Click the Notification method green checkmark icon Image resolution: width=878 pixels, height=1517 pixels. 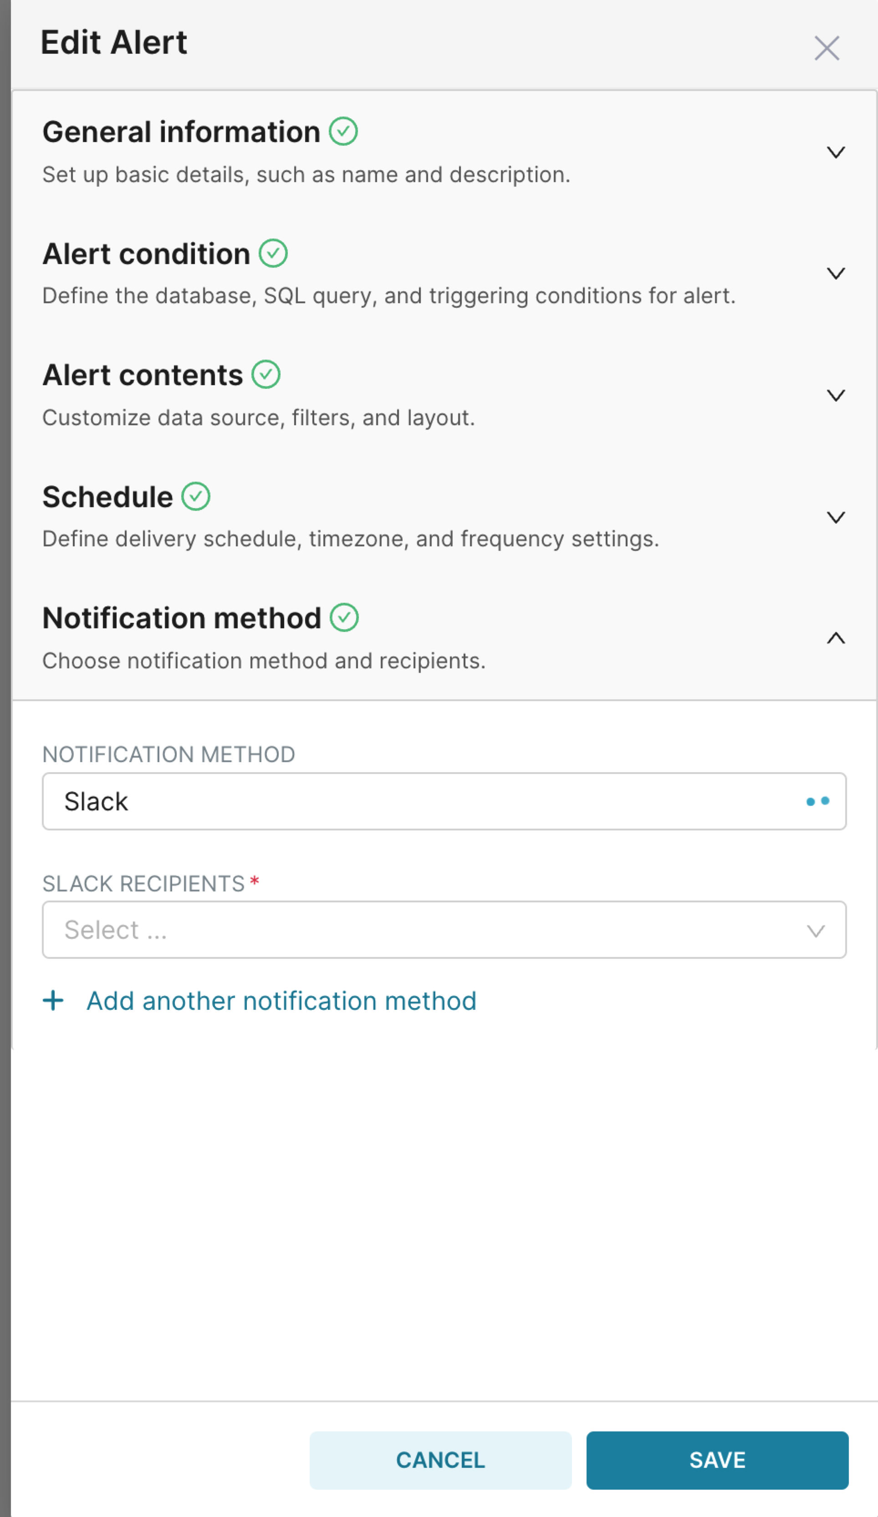point(344,618)
